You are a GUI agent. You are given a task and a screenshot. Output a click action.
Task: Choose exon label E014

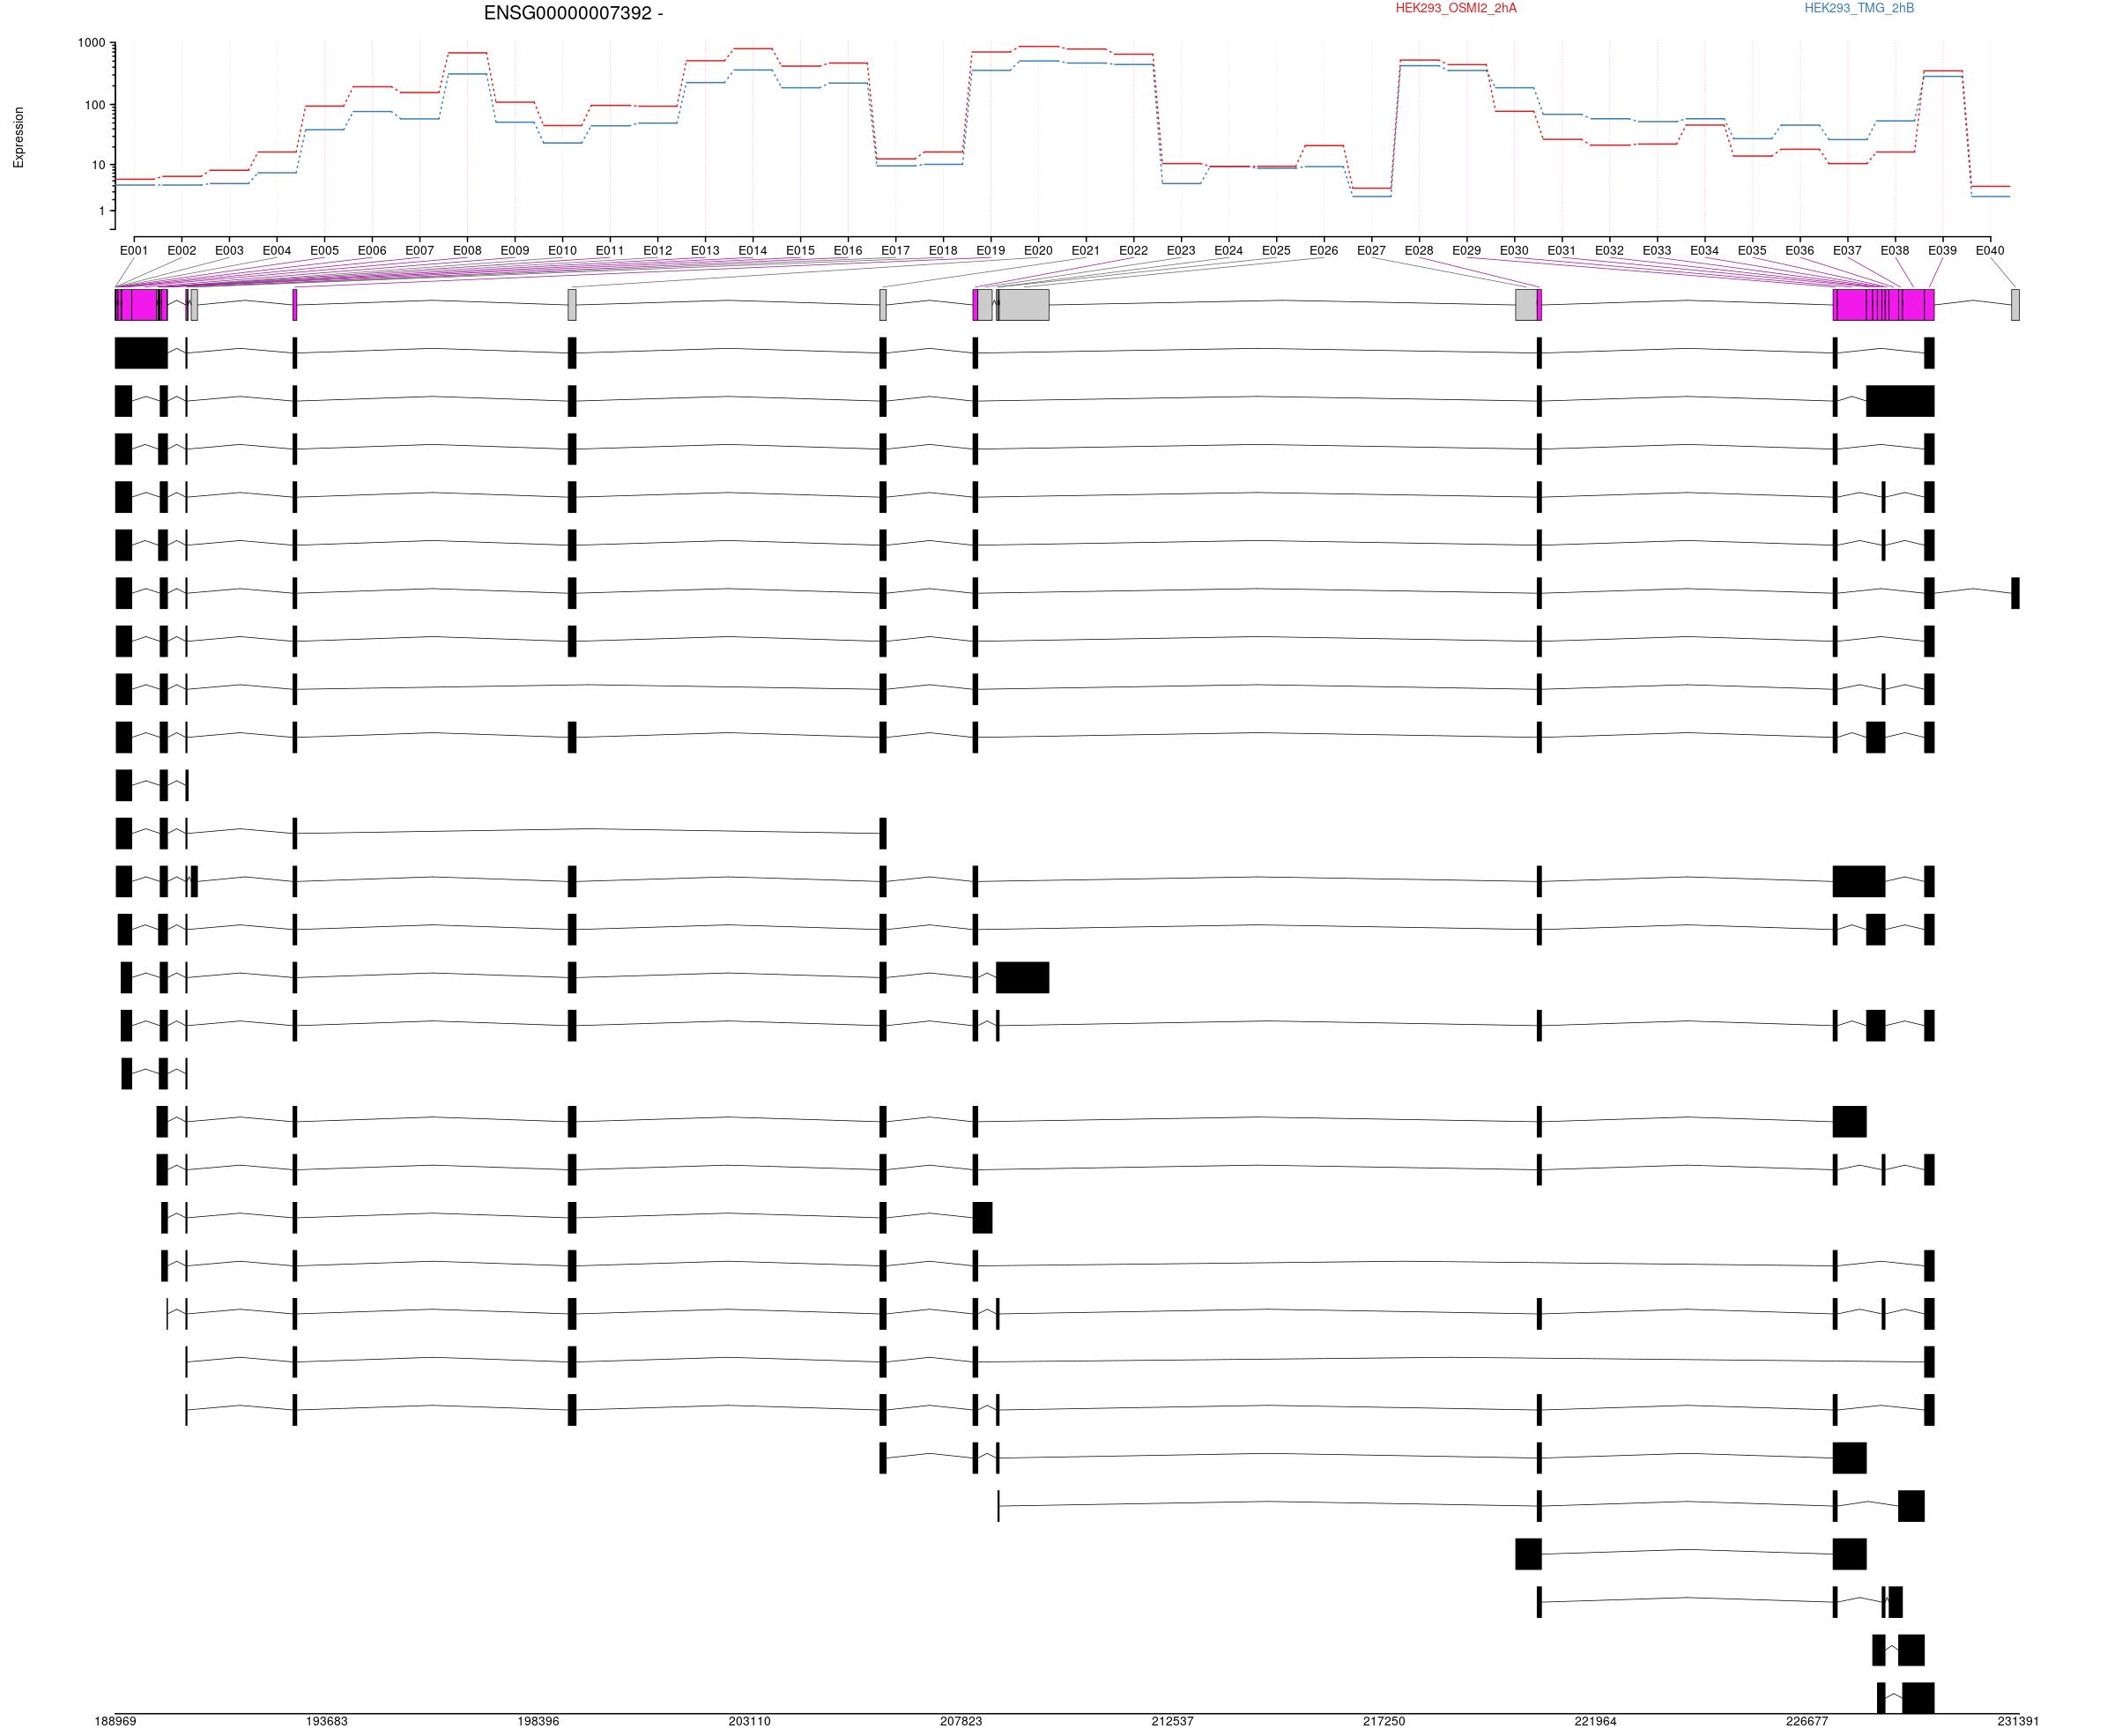[753, 251]
